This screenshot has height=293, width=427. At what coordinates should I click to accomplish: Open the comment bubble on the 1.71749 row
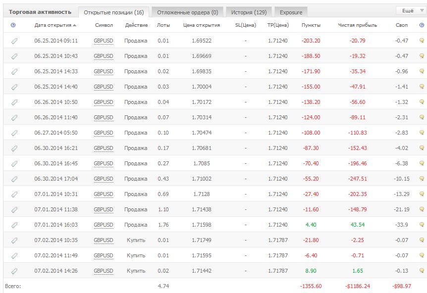tap(422, 240)
